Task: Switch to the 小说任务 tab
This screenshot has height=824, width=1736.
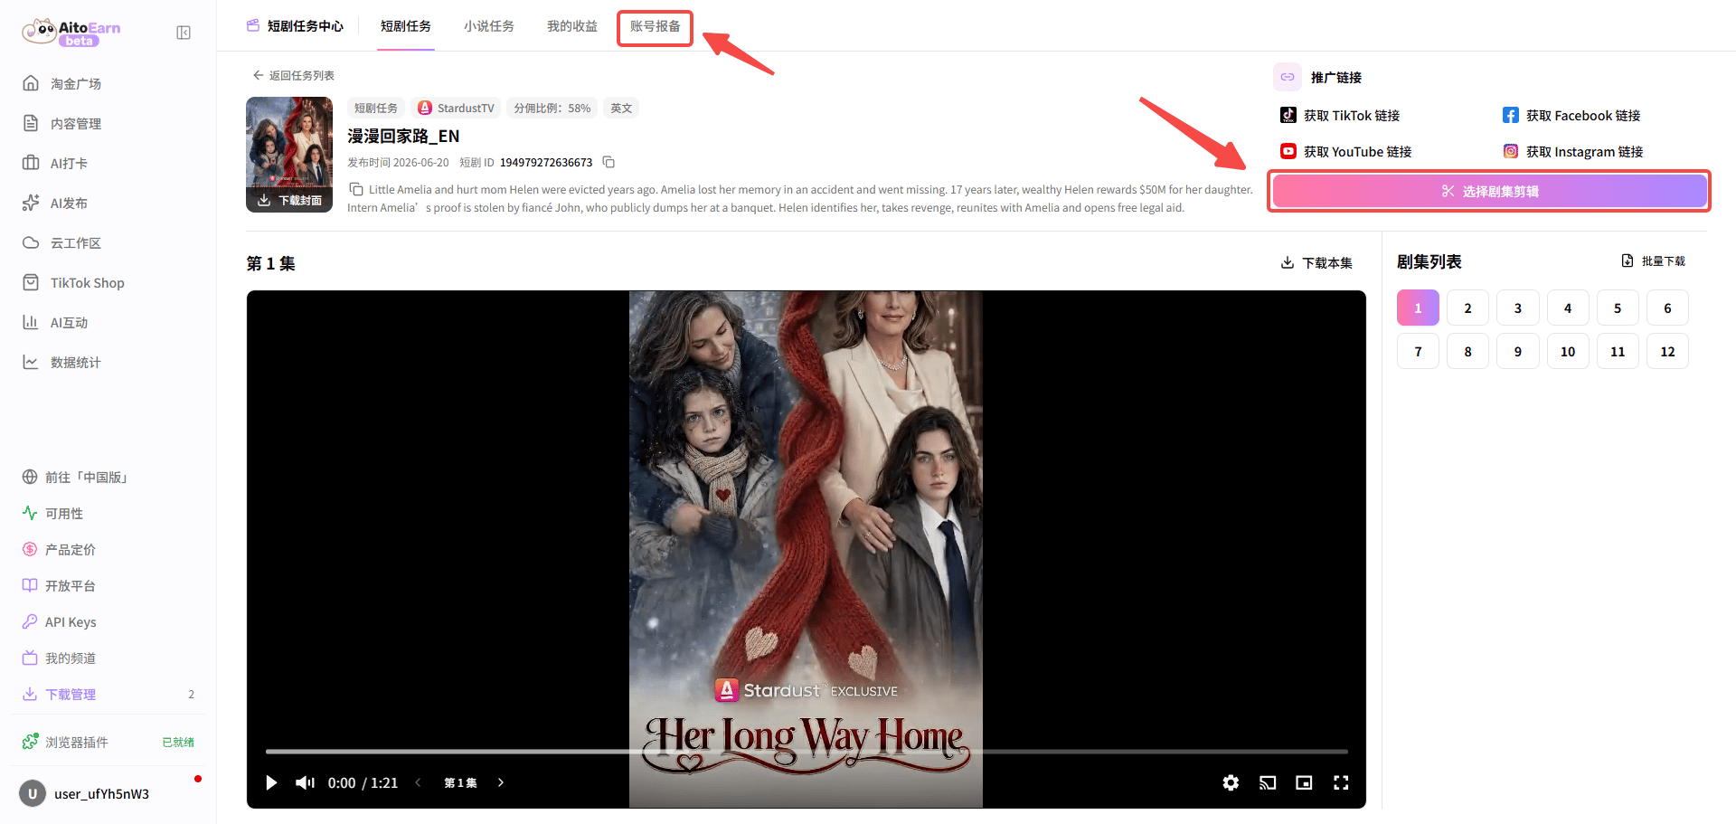Action: point(489,26)
